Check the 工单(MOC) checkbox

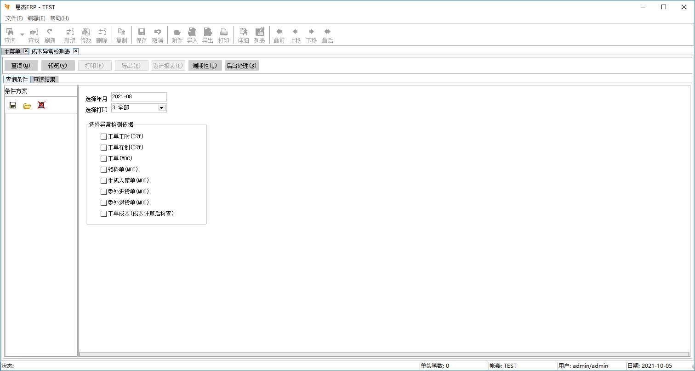click(103, 158)
